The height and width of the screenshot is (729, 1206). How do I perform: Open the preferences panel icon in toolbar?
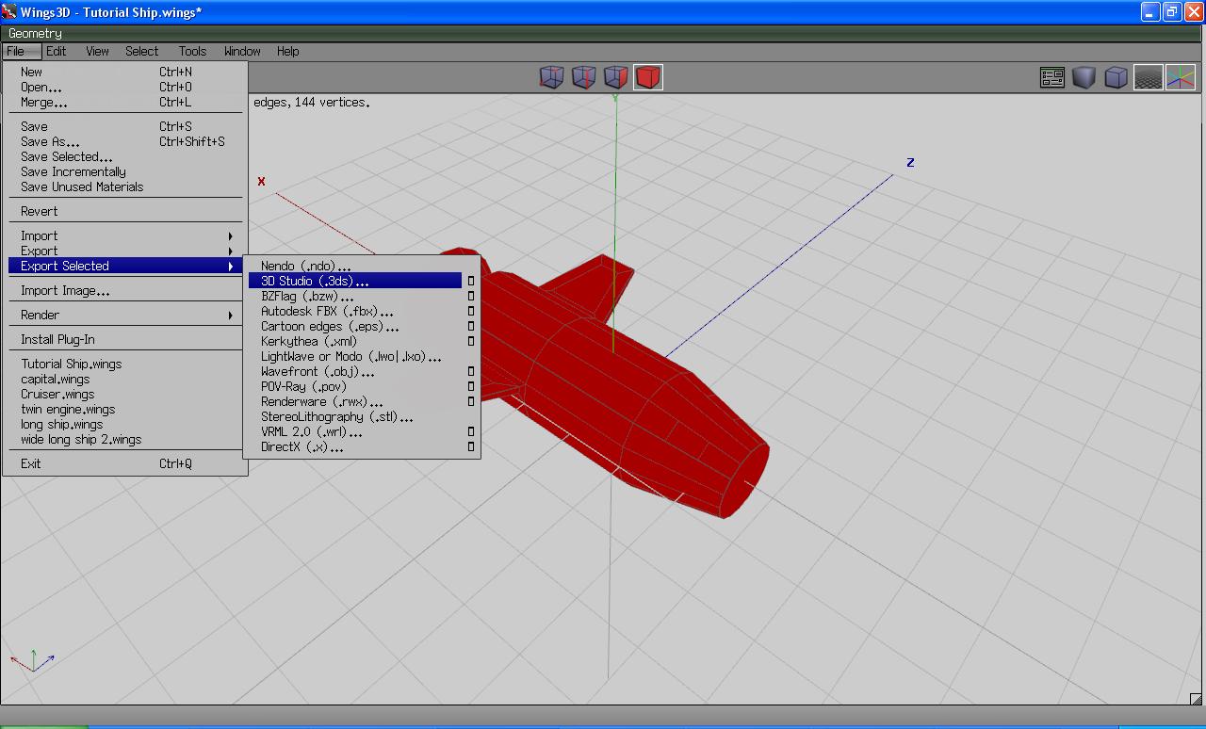(1052, 77)
